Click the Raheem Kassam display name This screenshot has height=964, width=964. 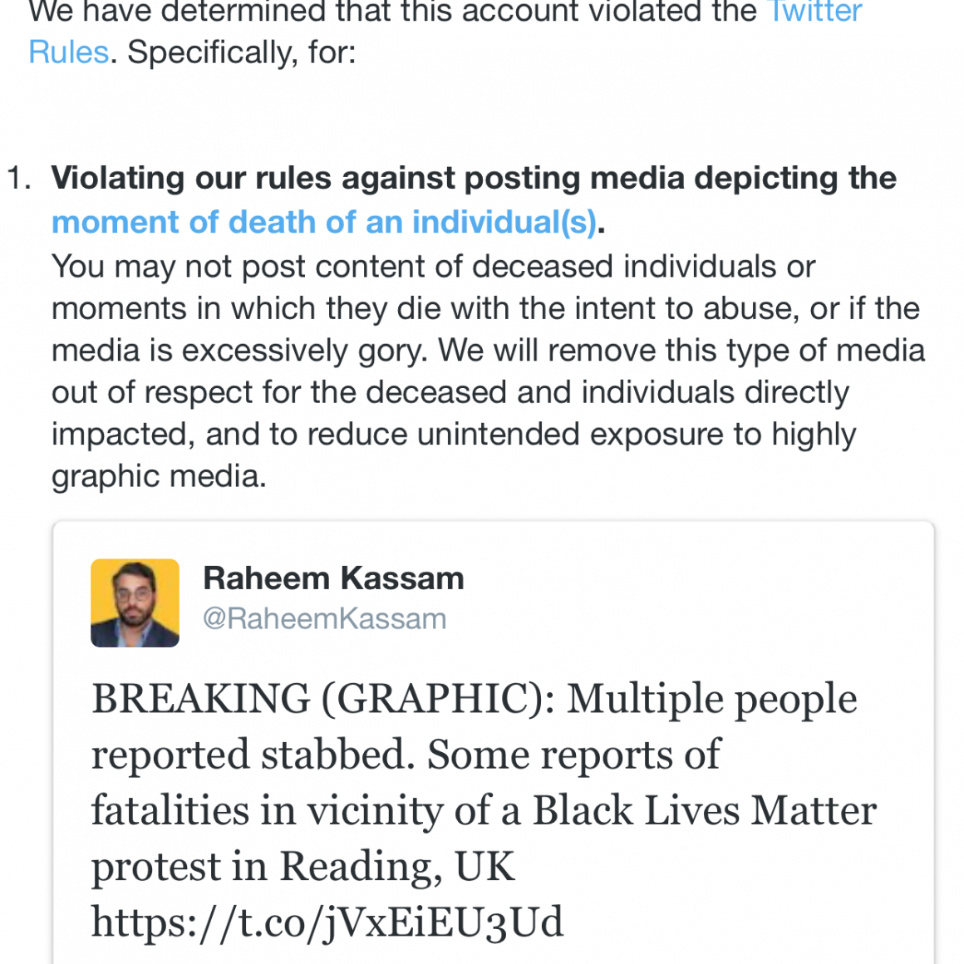pyautogui.click(x=333, y=578)
